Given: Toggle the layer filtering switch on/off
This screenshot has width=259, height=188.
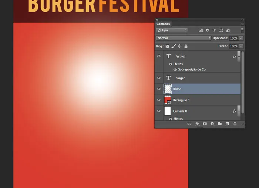Looking at the screenshot, I should [242, 30].
